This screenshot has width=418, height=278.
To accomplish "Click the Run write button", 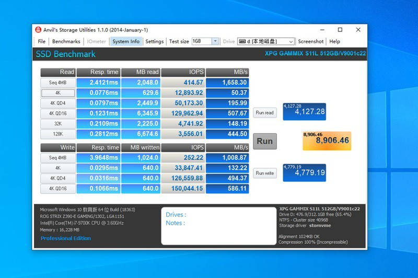I will click(x=265, y=173).
